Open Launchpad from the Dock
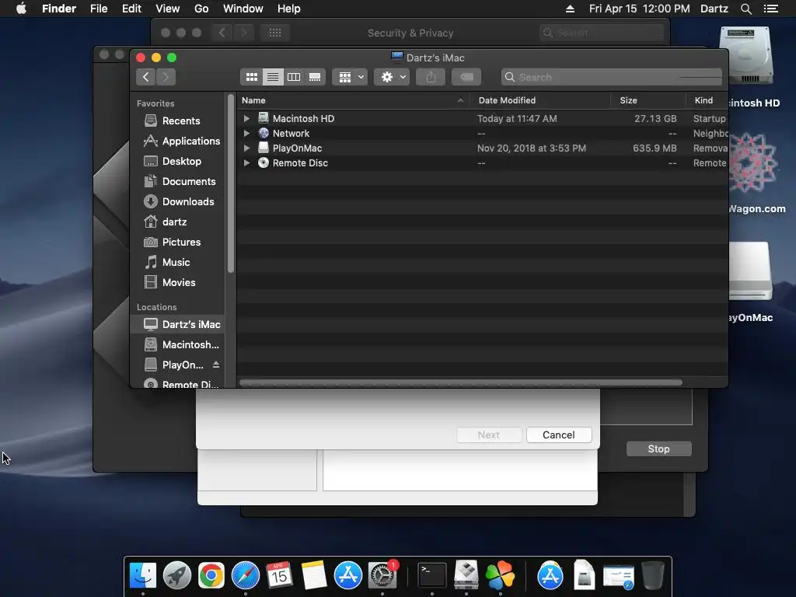796x597 pixels. 176,575
